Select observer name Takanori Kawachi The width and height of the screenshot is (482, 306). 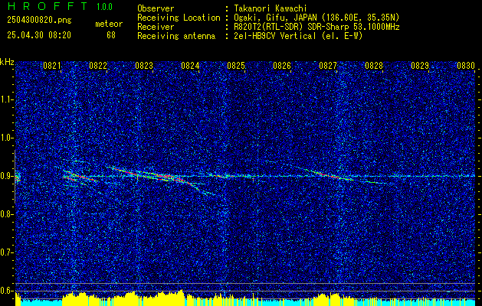click(271, 8)
